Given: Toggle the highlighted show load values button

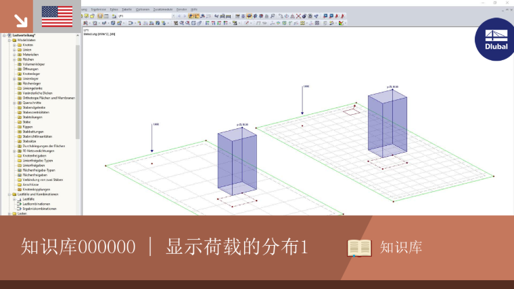Looking at the screenshot, I should click(196, 16).
